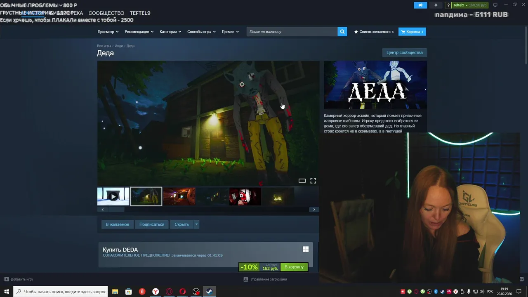Image resolution: width=528 pixels, height=297 pixels.
Task: Expand the Способы игры dropdown
Action: coord(201,32)
